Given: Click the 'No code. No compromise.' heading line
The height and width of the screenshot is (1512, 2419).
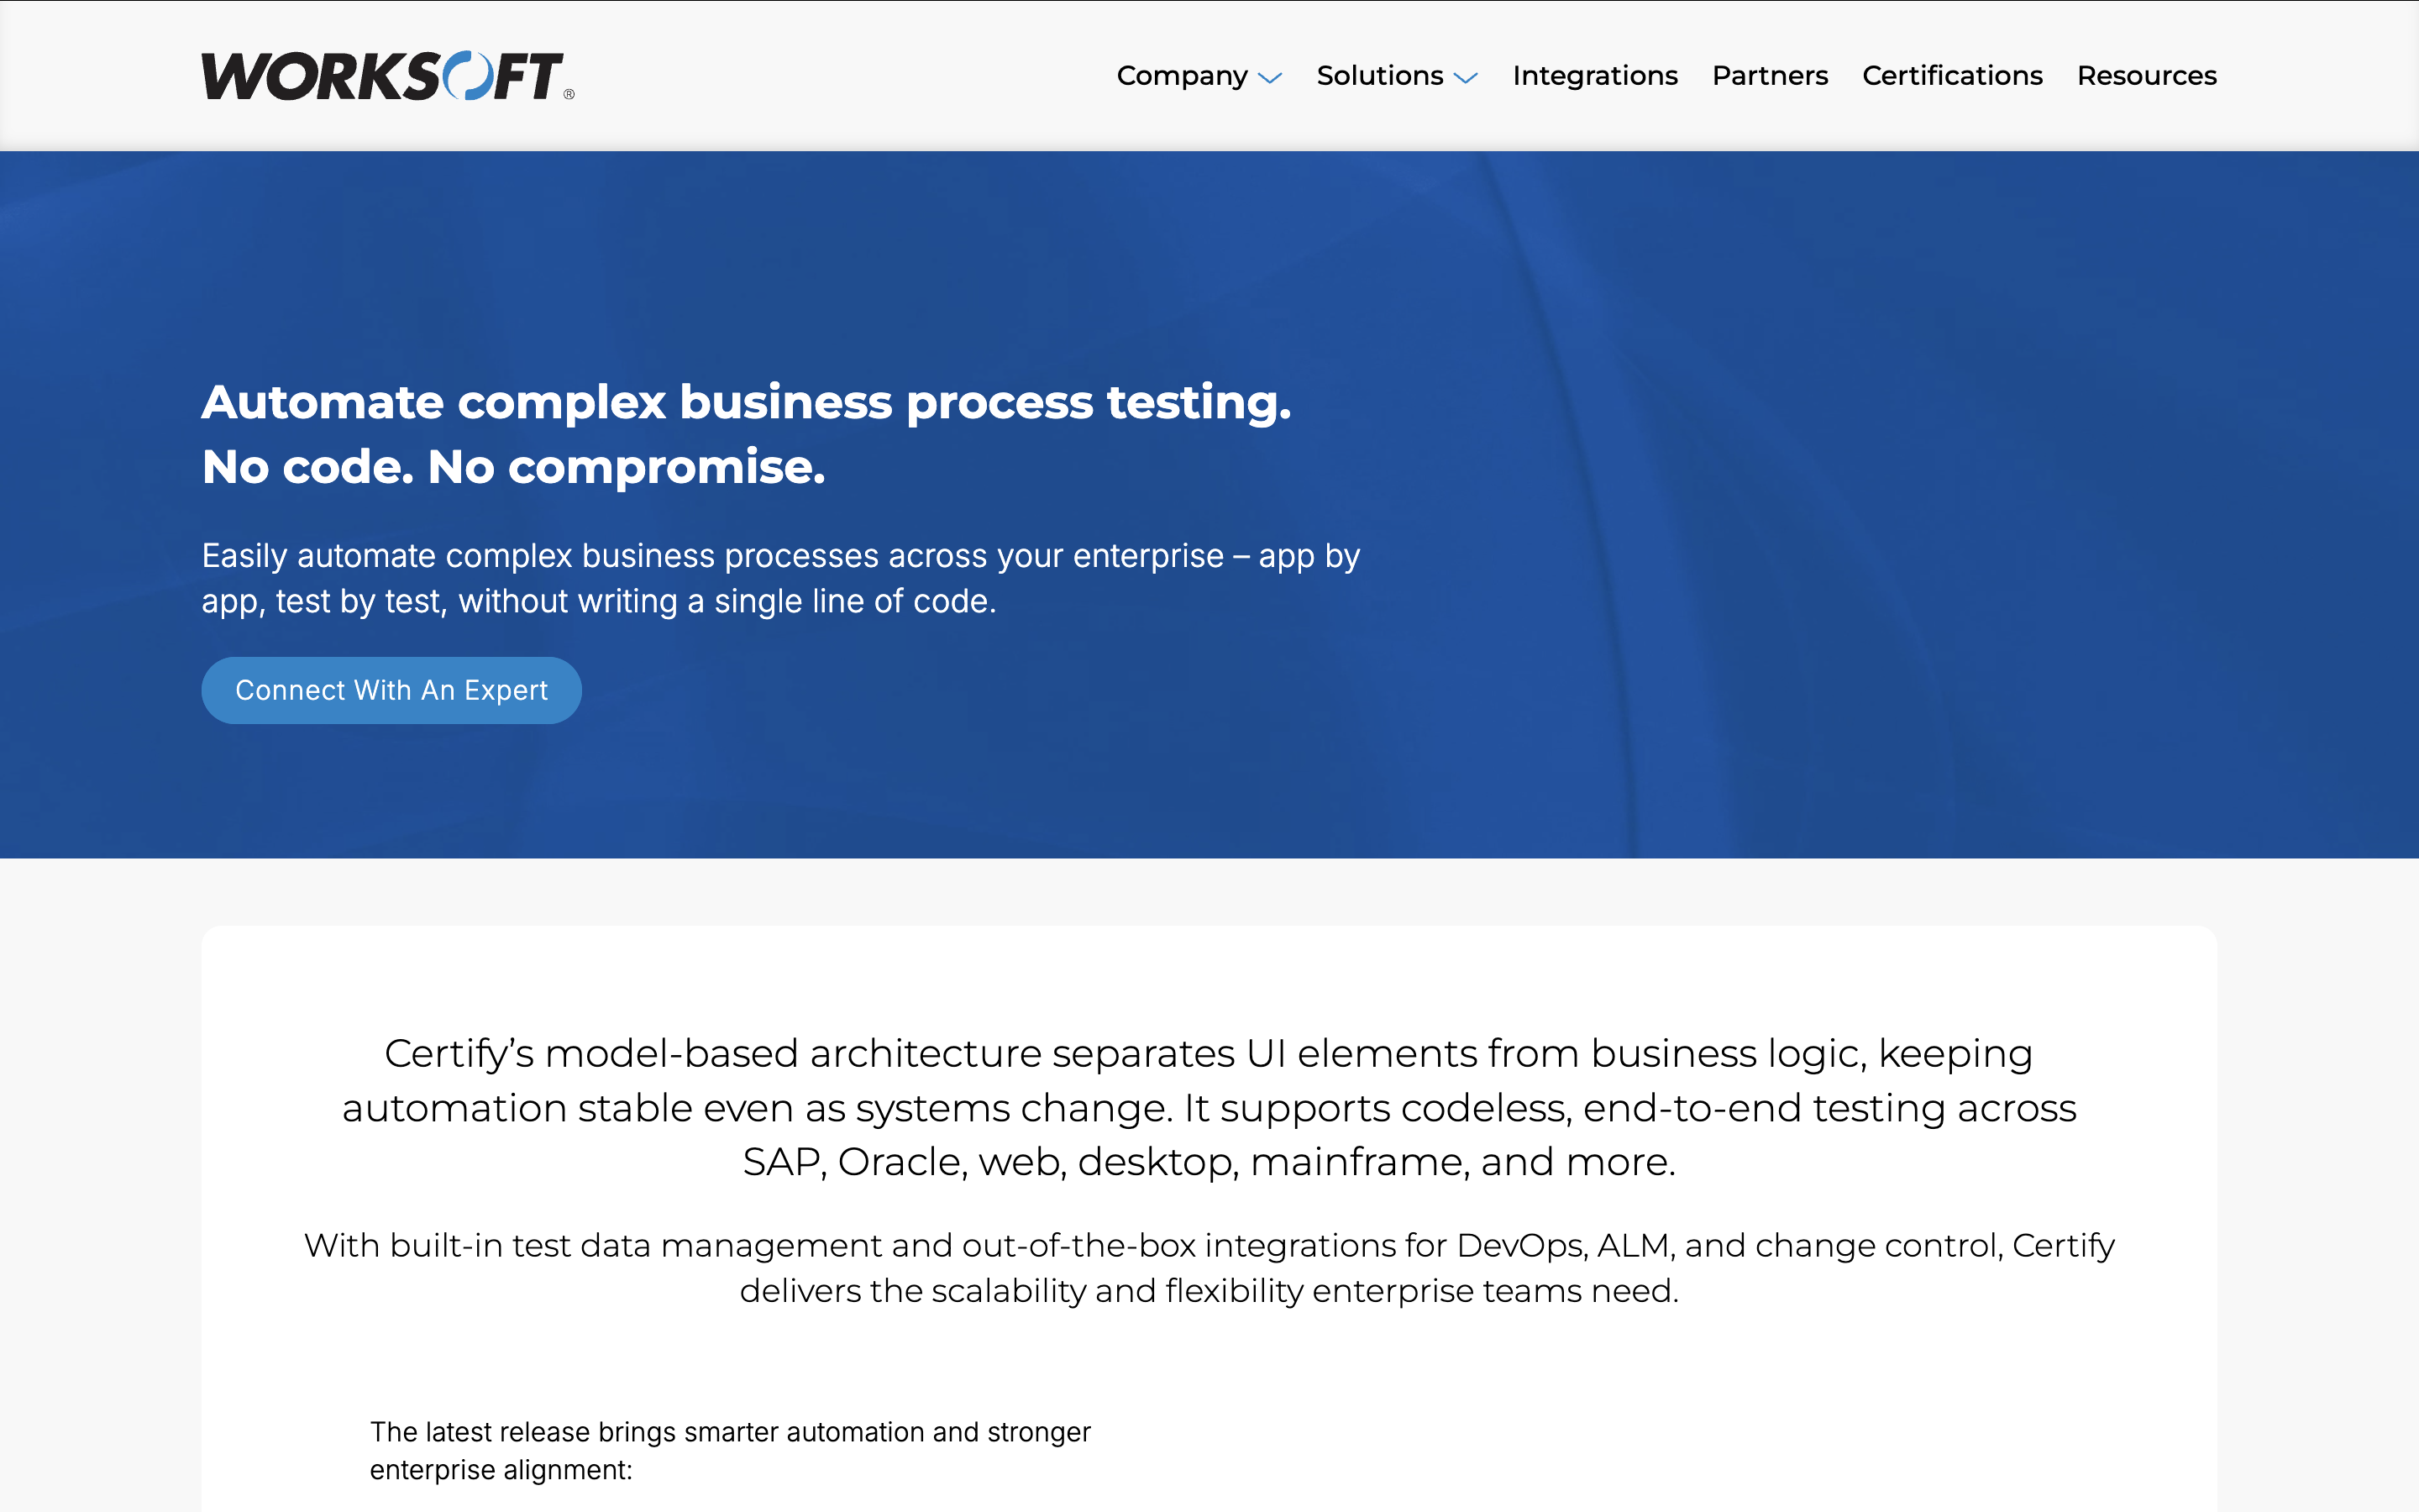Looking at the screenshot, I should tap(514, 467).
